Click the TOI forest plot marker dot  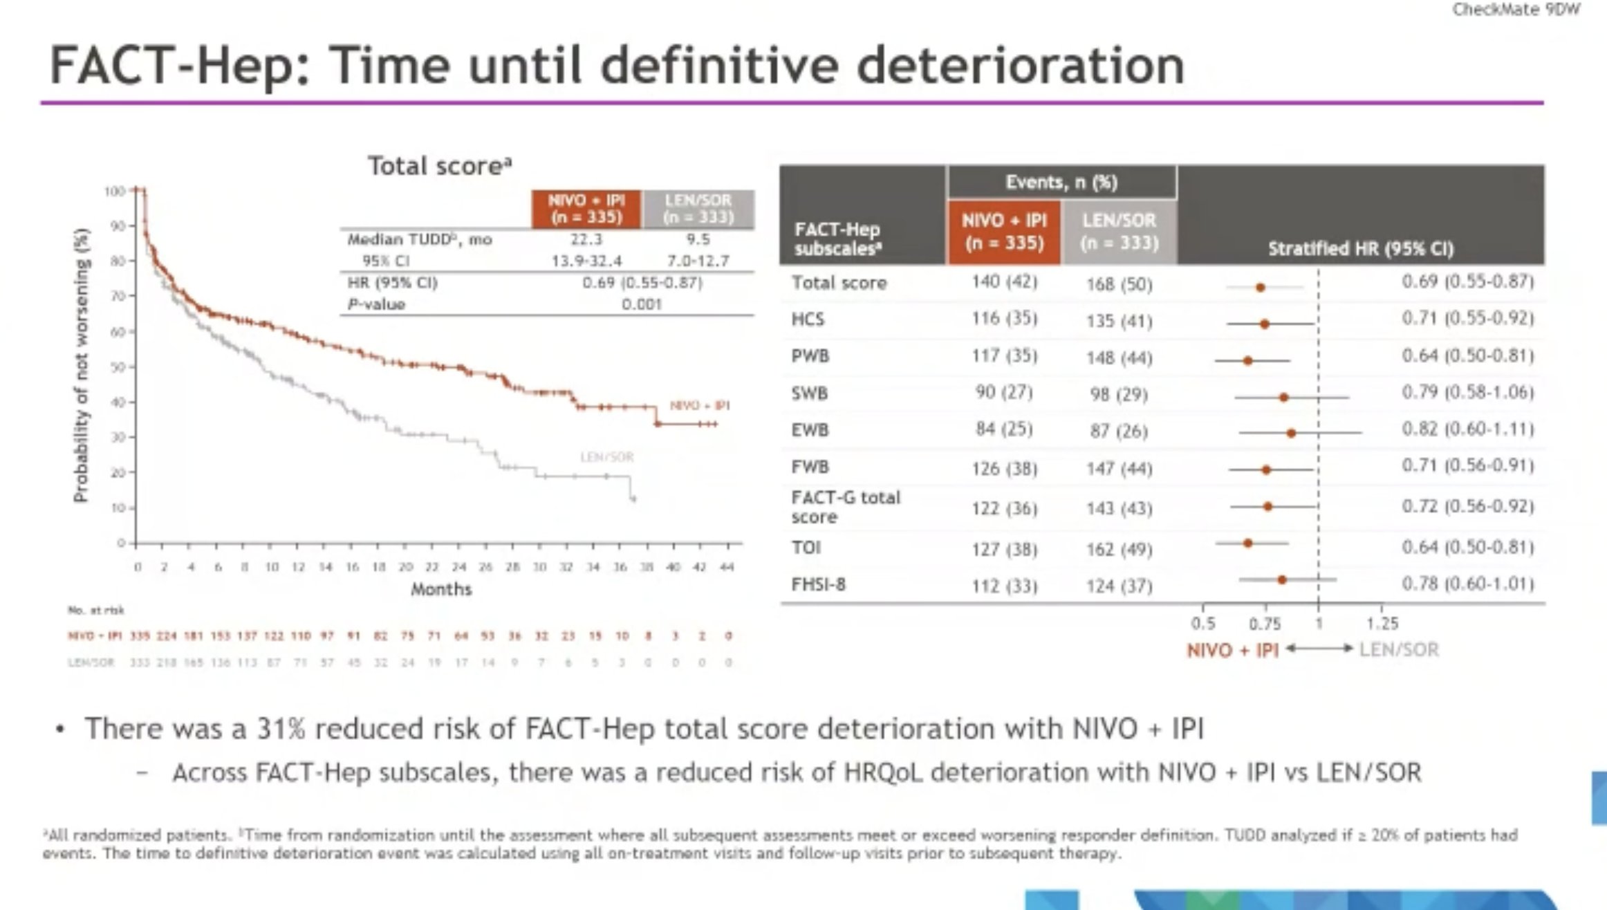point(1248,544)
